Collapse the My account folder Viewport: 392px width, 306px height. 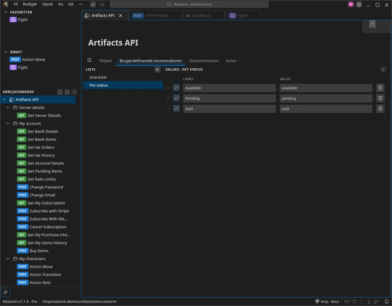pos(8,123)
